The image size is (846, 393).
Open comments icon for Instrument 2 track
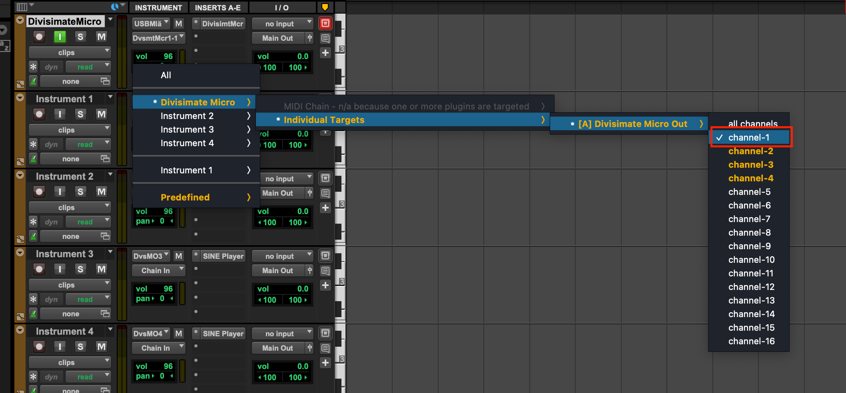pyautogui.click(x=325, y=193)
